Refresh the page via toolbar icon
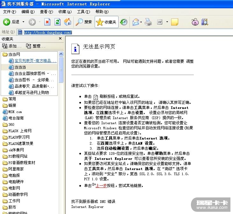 tap(57, 22)
